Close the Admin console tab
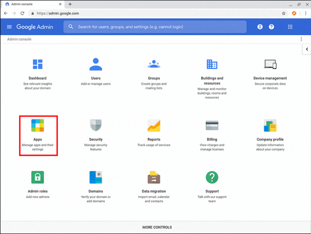Viewport: 311px width, 234px height. [60, 4]
